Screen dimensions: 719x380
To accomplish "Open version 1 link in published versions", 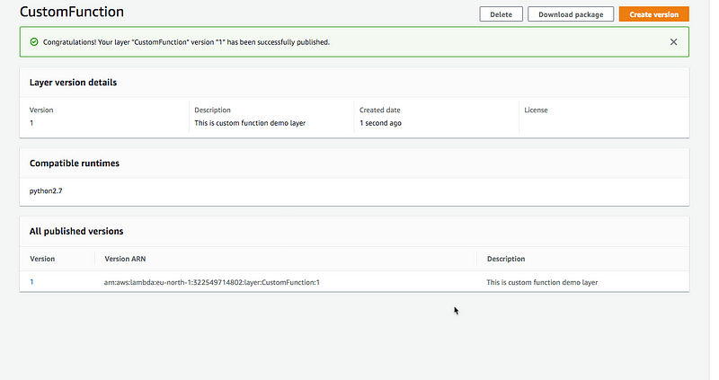I will point(31,282).
